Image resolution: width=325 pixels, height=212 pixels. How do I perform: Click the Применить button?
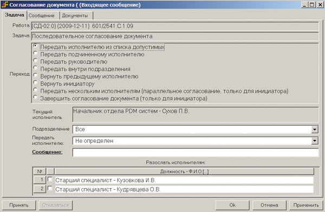click(x=306, y=205)
